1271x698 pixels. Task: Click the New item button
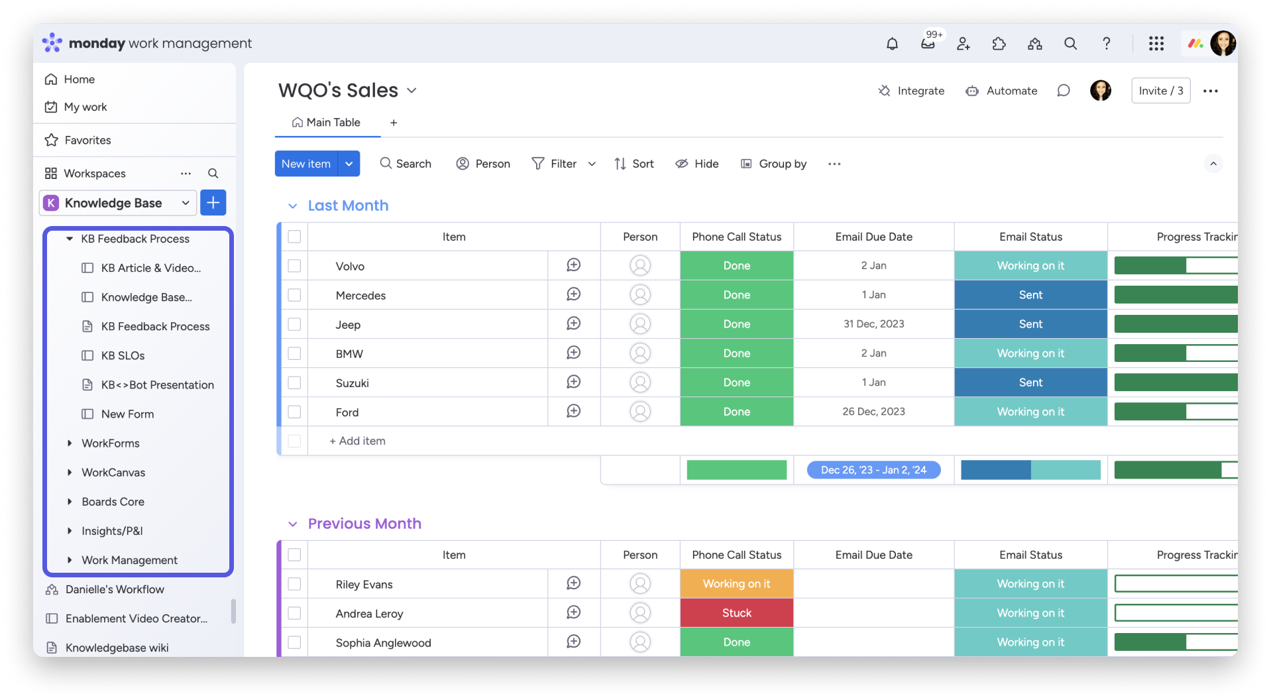pos(306,164)
